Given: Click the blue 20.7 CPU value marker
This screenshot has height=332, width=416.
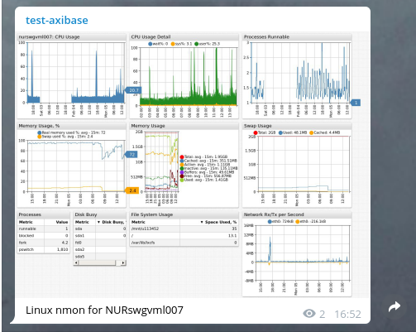Looking at the screenshot, I should pyautogui.click(x=133, y=90).
